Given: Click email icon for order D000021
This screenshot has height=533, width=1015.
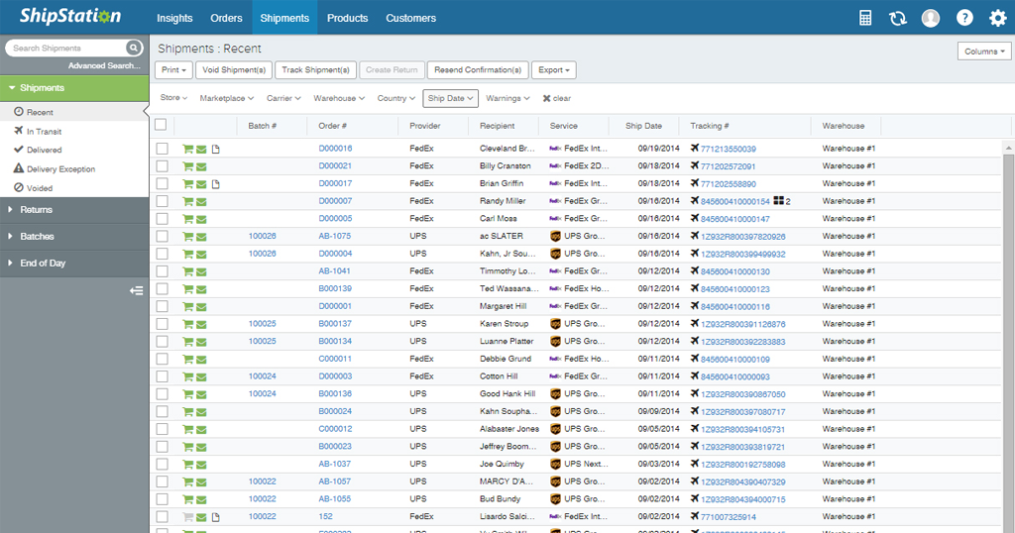Looking at the screenshot, I should 201,166.
